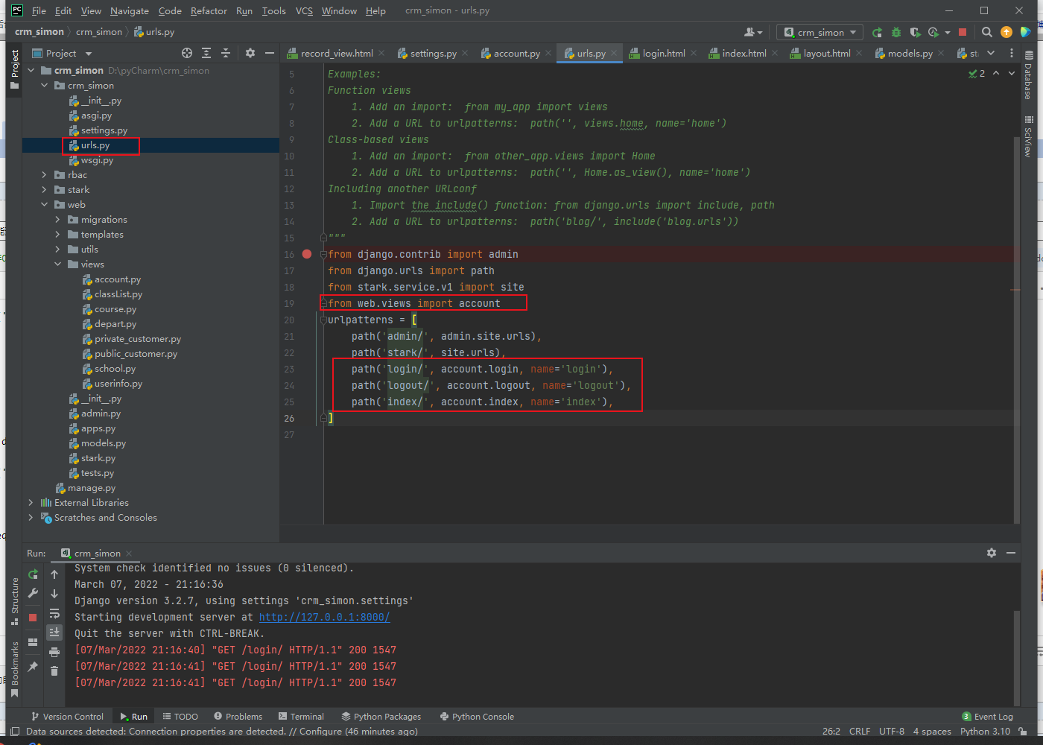Open the Refactor menu
The image size is (1043, 745).
click(209, 10)
